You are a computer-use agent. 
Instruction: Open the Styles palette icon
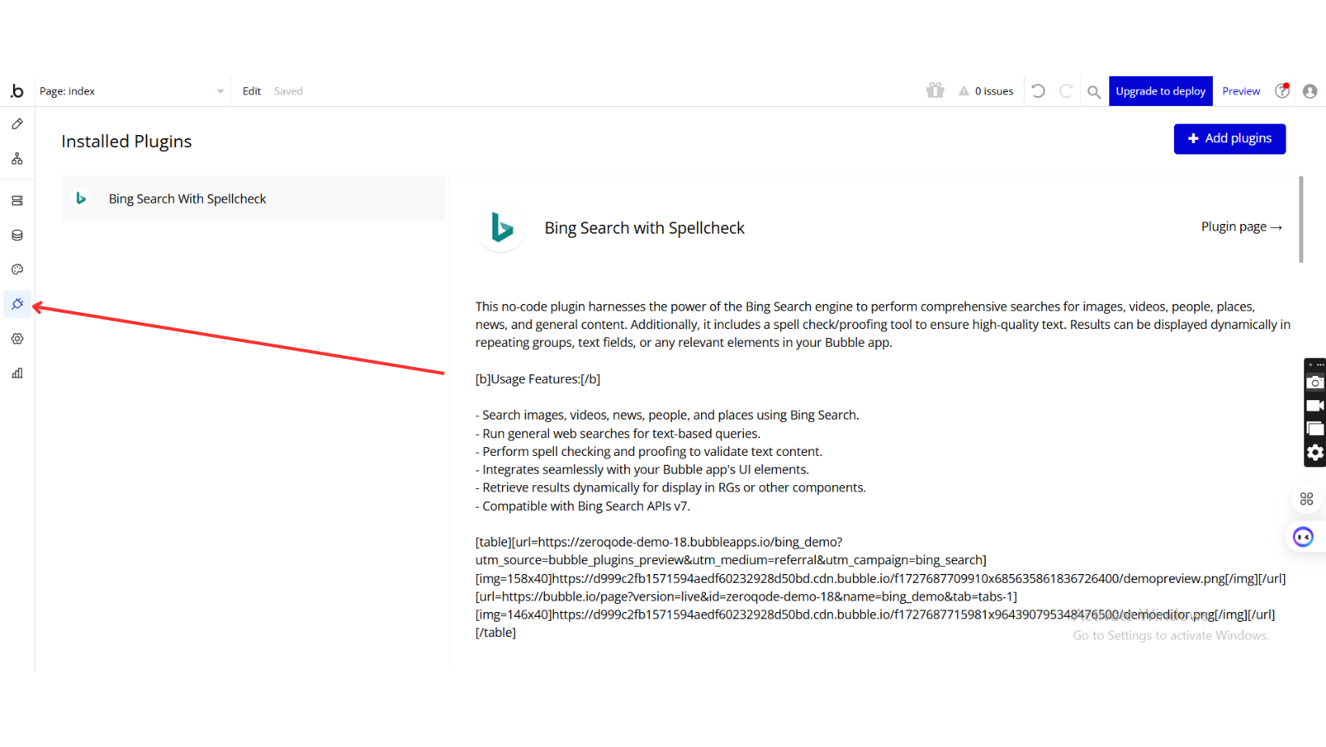(x=17, y=269)
